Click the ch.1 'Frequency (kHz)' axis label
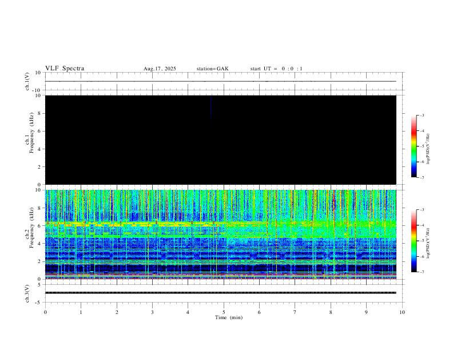This screenshot has height=350, width=453. click(31, 133)
